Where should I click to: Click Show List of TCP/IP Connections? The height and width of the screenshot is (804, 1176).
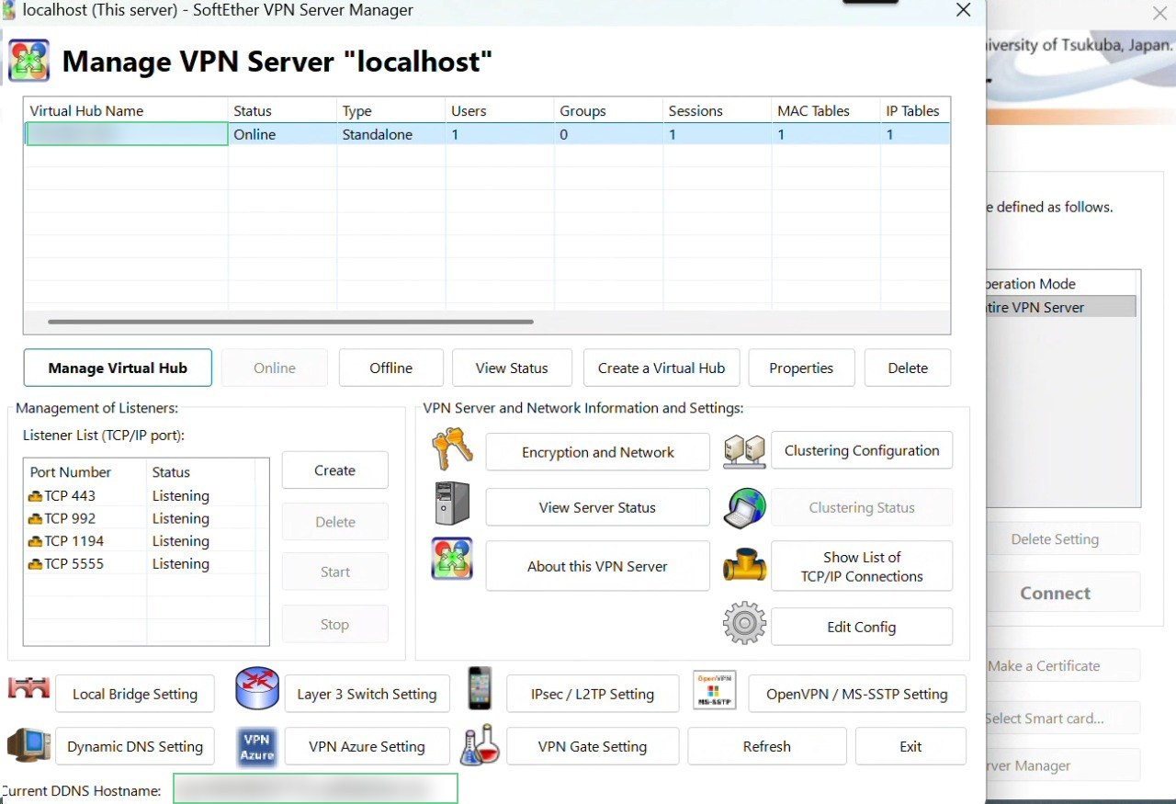[862, 566]
